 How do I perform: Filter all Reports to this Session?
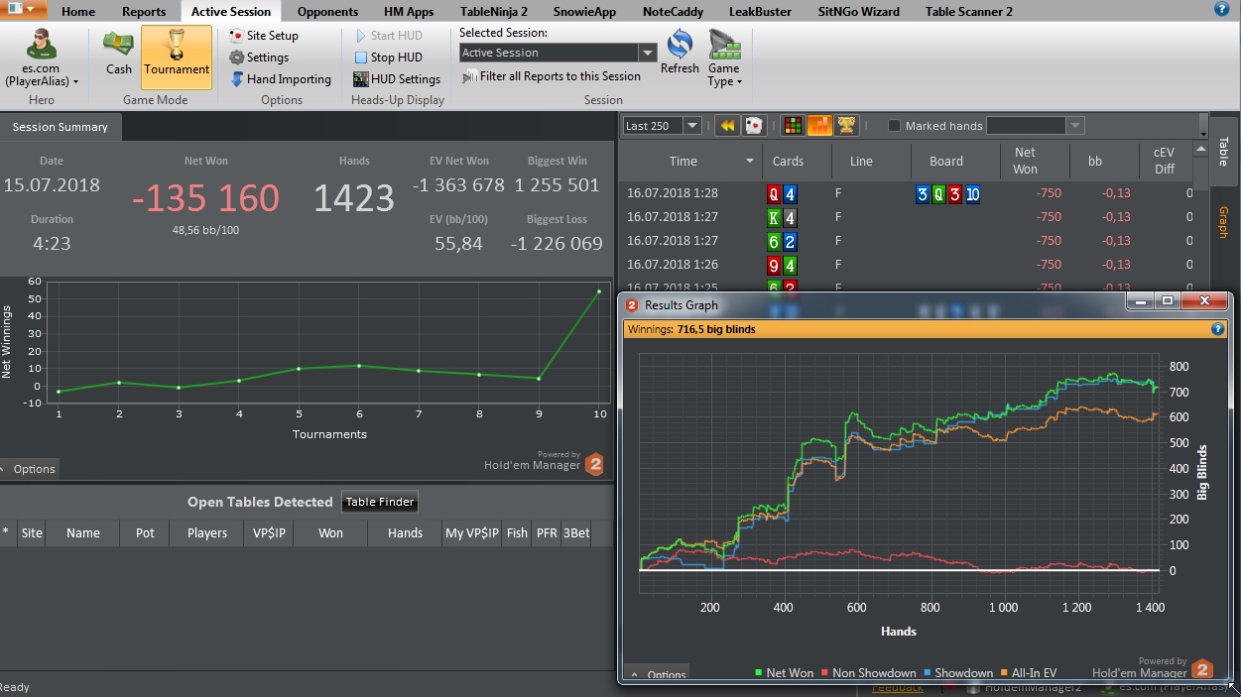[x=552, y=76]
